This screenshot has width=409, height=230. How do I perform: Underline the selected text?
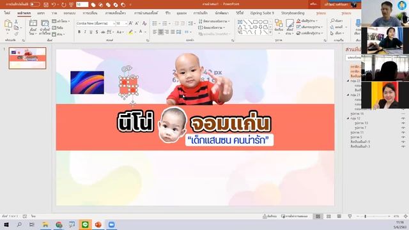91,32
